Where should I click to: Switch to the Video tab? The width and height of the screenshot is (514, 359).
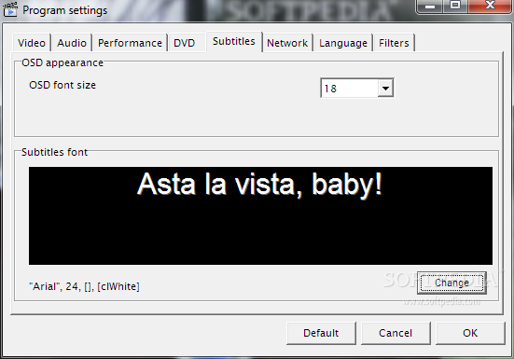pyautogui.click(x=32, y=43)
